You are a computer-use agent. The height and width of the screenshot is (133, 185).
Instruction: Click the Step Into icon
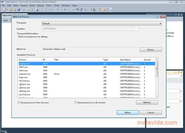pos(77,10)
